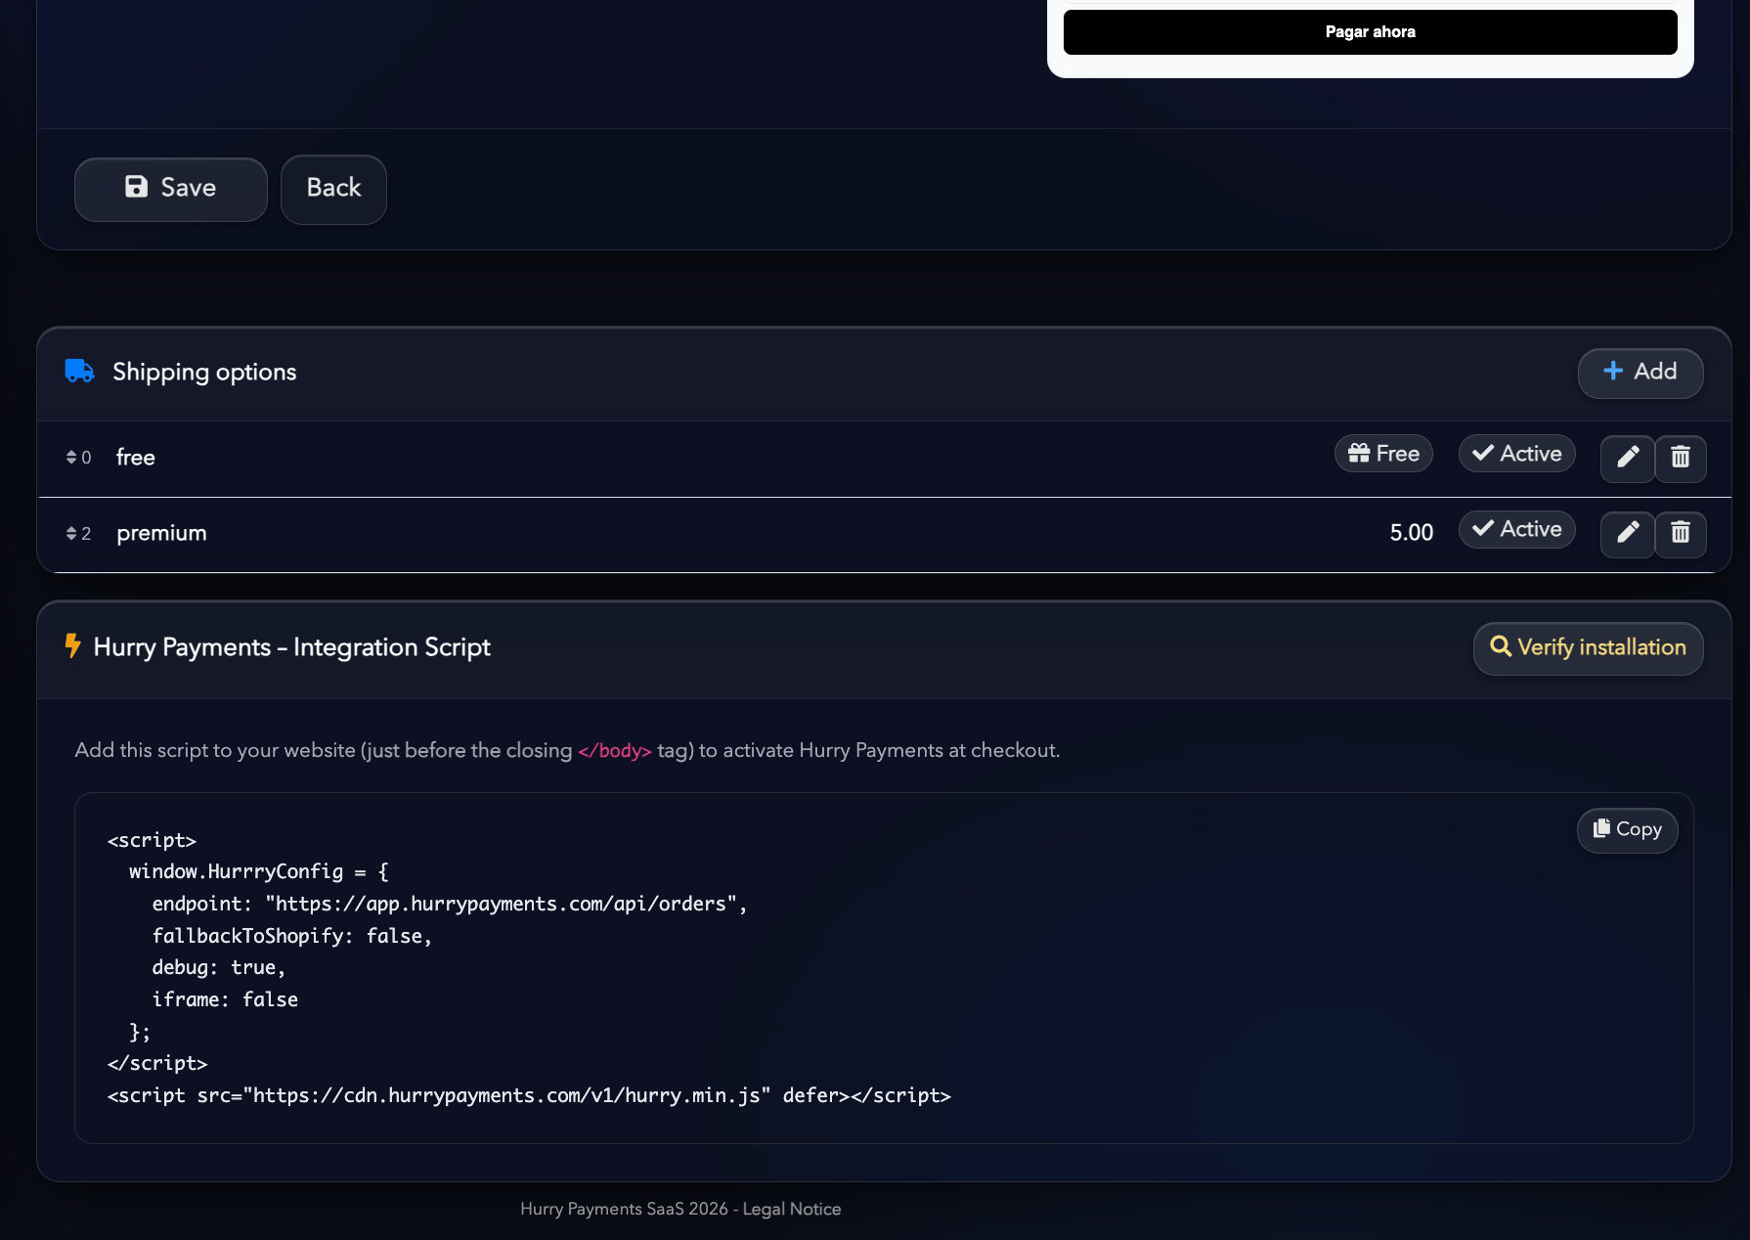The height and width of the screenshot is (1240, 1750).
Task: Select the 'free' shipping name text
Action: coord(136,458)
